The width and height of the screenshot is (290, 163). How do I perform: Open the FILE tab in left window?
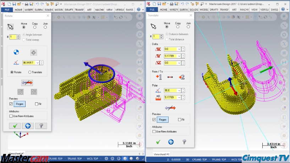pyautogui.click(x=7, y=10)
